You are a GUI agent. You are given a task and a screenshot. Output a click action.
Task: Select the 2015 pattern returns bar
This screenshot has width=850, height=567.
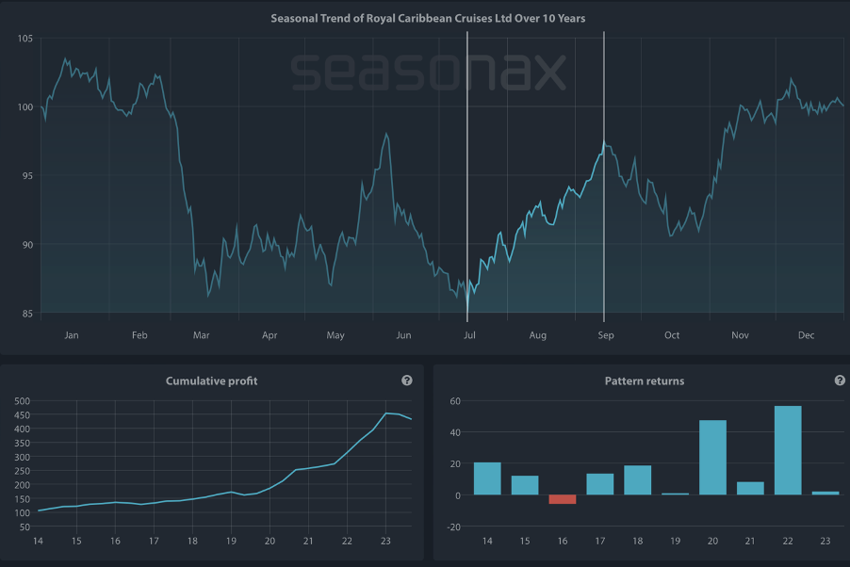coord(525,485)
